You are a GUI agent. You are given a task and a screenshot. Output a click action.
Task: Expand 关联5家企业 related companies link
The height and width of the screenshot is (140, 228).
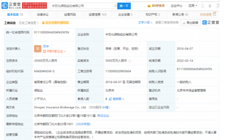54,51
